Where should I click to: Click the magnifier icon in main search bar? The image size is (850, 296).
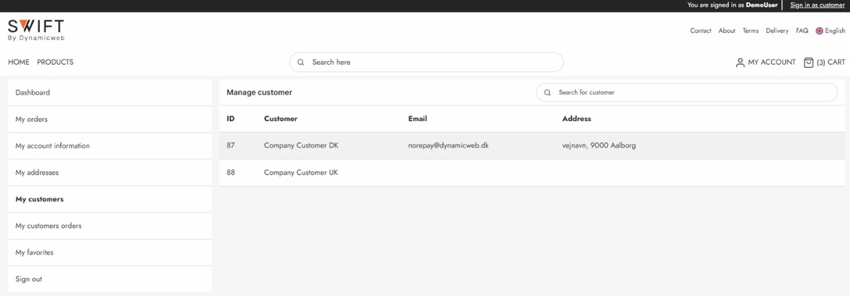point(301,62)
